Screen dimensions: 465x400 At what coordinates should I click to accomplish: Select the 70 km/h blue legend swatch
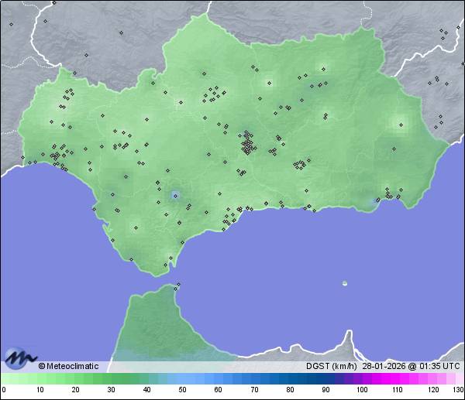coord(253,379)
